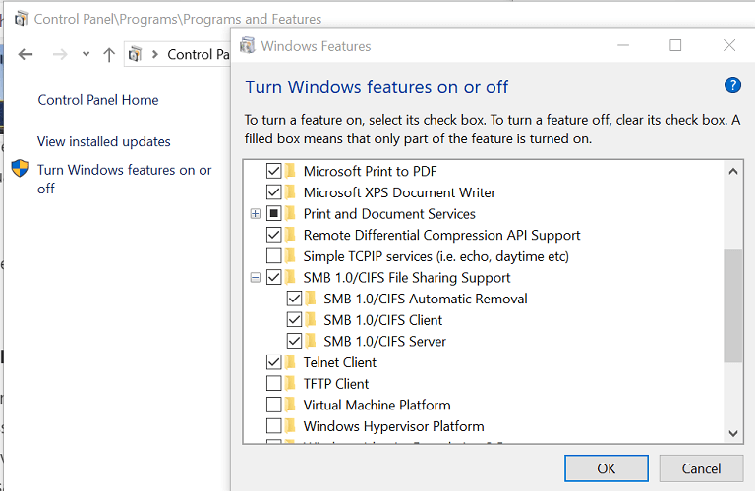Select Simple TCPIP services label

[436, 256]
